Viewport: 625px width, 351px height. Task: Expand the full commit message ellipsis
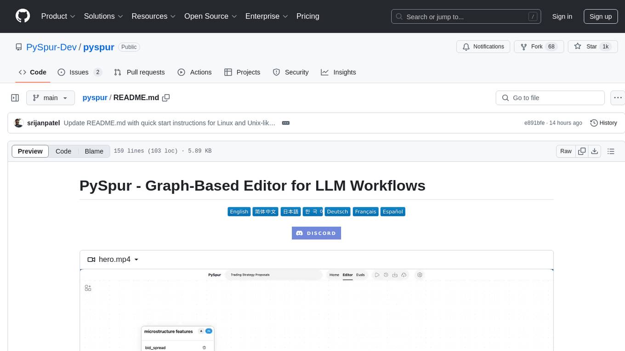pos(285,123)
